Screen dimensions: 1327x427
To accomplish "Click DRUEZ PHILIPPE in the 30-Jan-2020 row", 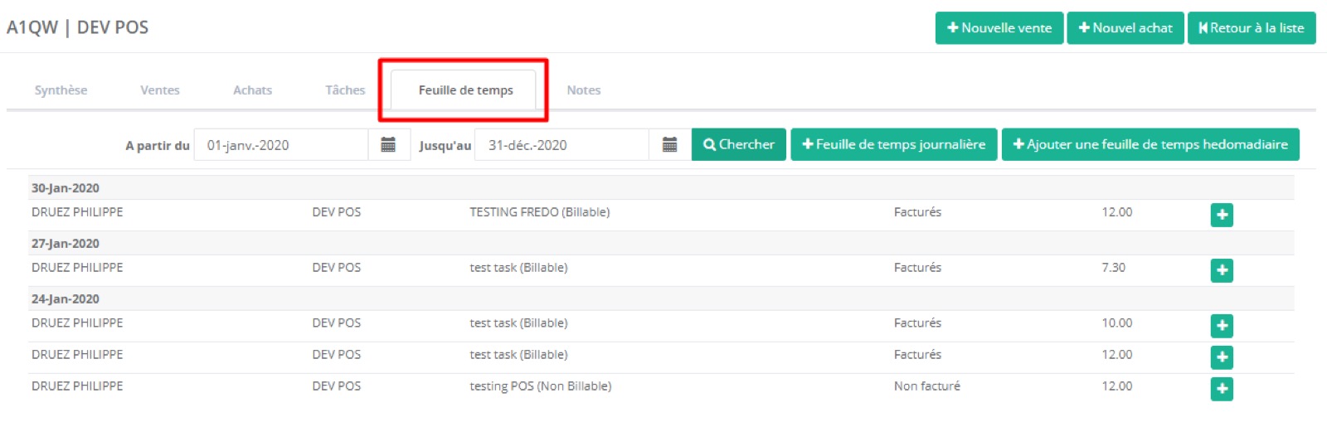I will pyautogui.click(x=77, y=212).
